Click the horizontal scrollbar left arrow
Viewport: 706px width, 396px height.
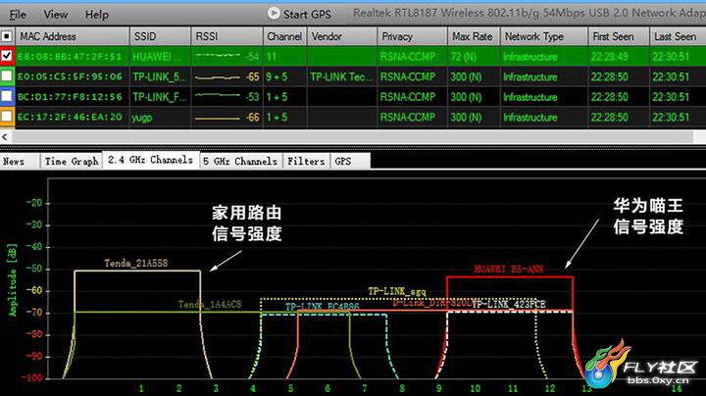(x=5, y=137)
